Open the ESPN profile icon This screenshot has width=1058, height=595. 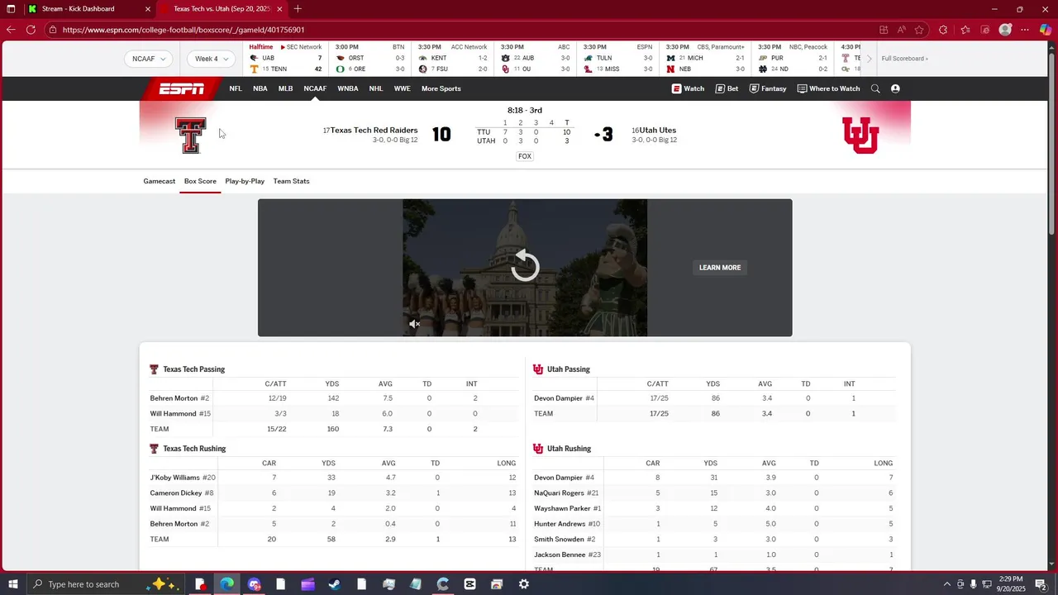point(895,88)
